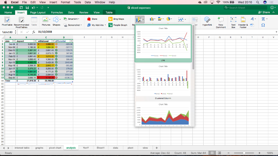Insert an Object from the ribbon
278x156 pixels.
click(252, 25)
